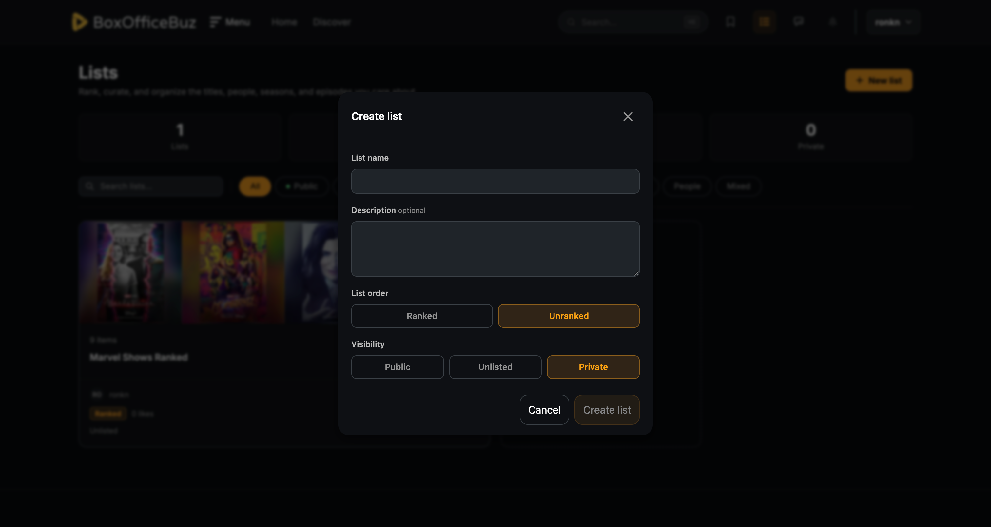Click the Description text area
The height and width of the screenshot is (527, 991).
click(495, 249)
